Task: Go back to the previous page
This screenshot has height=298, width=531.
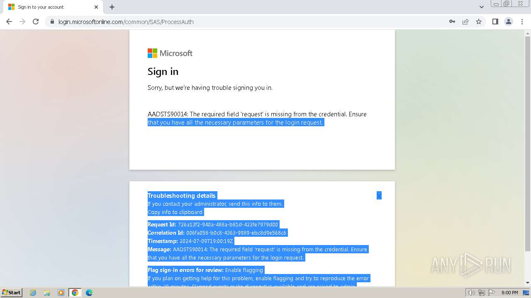Action: (9, 22)
